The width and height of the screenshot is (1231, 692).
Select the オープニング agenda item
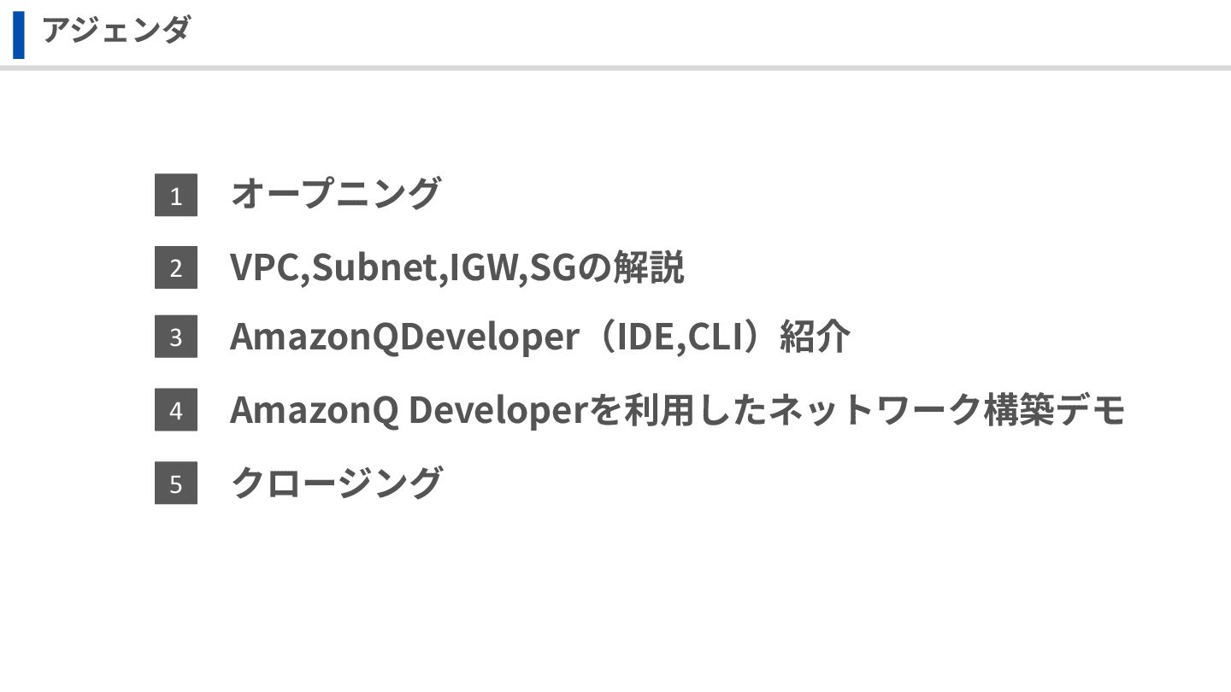tap(335, 193)
